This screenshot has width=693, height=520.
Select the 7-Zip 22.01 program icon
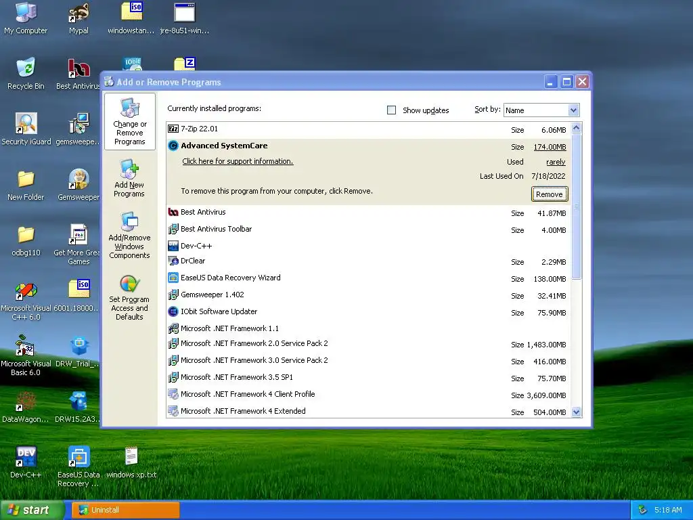pyautogui.click(x=173, y=129)
